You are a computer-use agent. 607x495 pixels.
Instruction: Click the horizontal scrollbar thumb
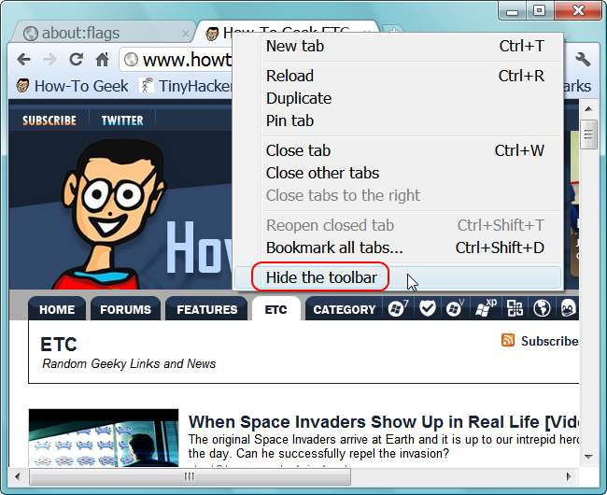tap(190, 476)
